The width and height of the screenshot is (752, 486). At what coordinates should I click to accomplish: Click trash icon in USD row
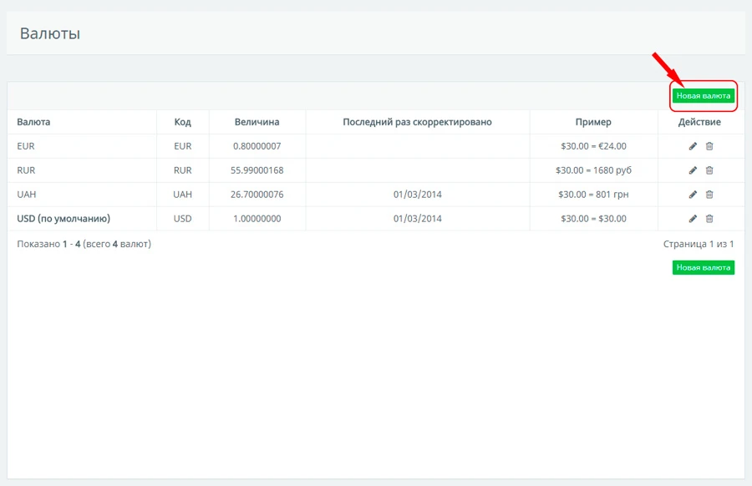click(x=709, y=219)
